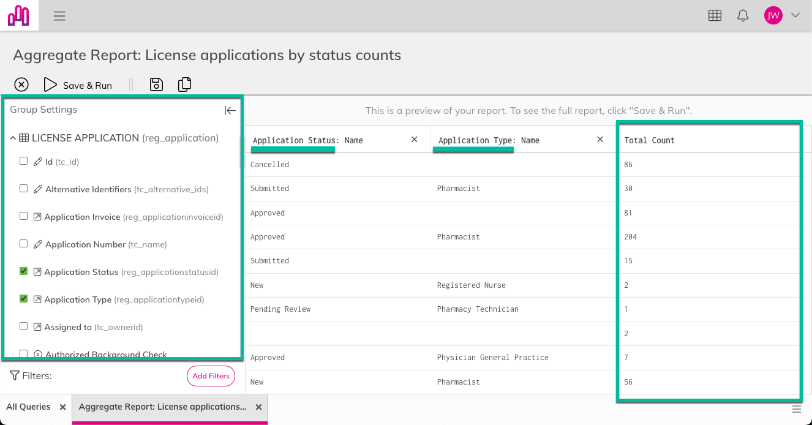Click the Cancelled status cell
Screen dimensions: 812x425
click(x=269, y=165)
